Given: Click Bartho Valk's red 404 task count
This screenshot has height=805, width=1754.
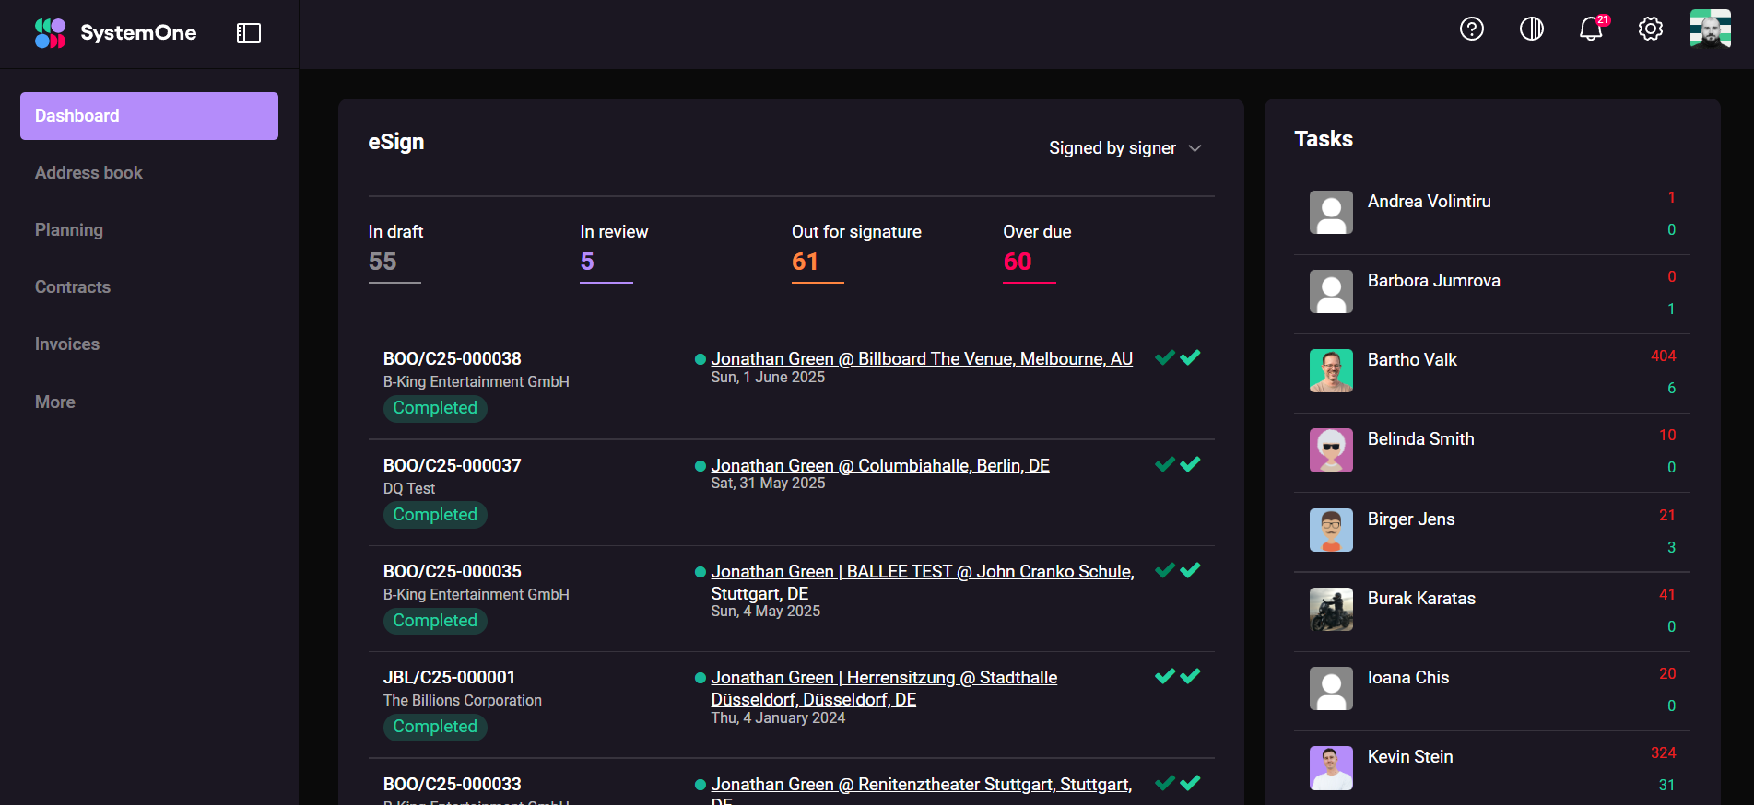Looking at the screenshot, I should coord(1664,356).
